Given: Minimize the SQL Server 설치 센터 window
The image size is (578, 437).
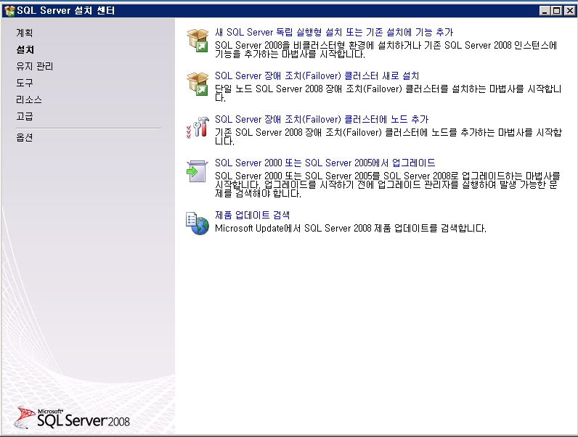Looking at the screenshot, I should pyautogui.click(x=545, y=11).
